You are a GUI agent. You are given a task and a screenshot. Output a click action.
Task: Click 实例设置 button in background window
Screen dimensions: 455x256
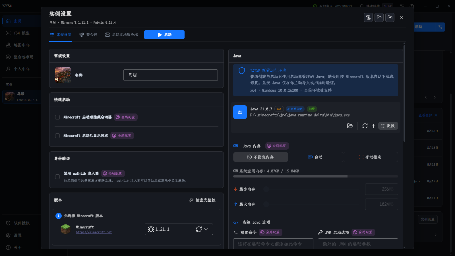[428, 219]
